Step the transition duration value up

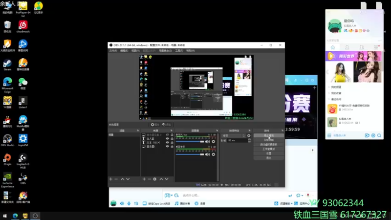(249, 139)
